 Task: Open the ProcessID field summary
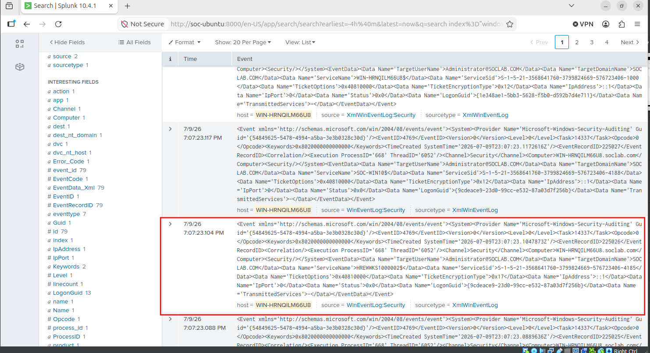point(67,337)
